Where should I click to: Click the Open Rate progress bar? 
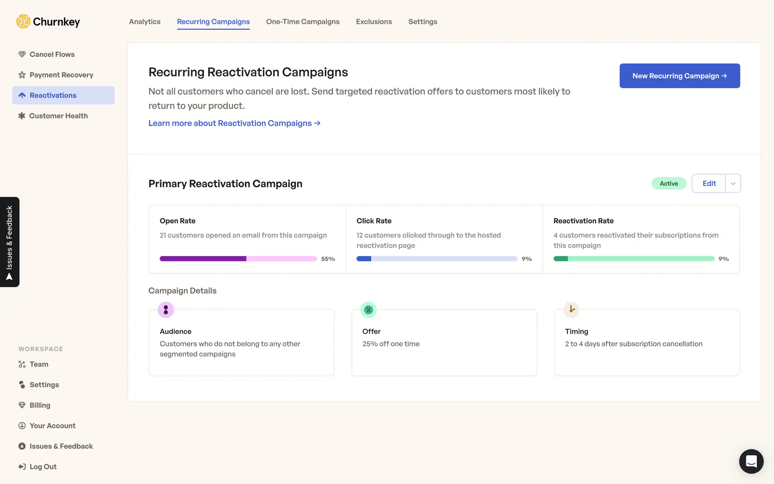tap(238, 259)
